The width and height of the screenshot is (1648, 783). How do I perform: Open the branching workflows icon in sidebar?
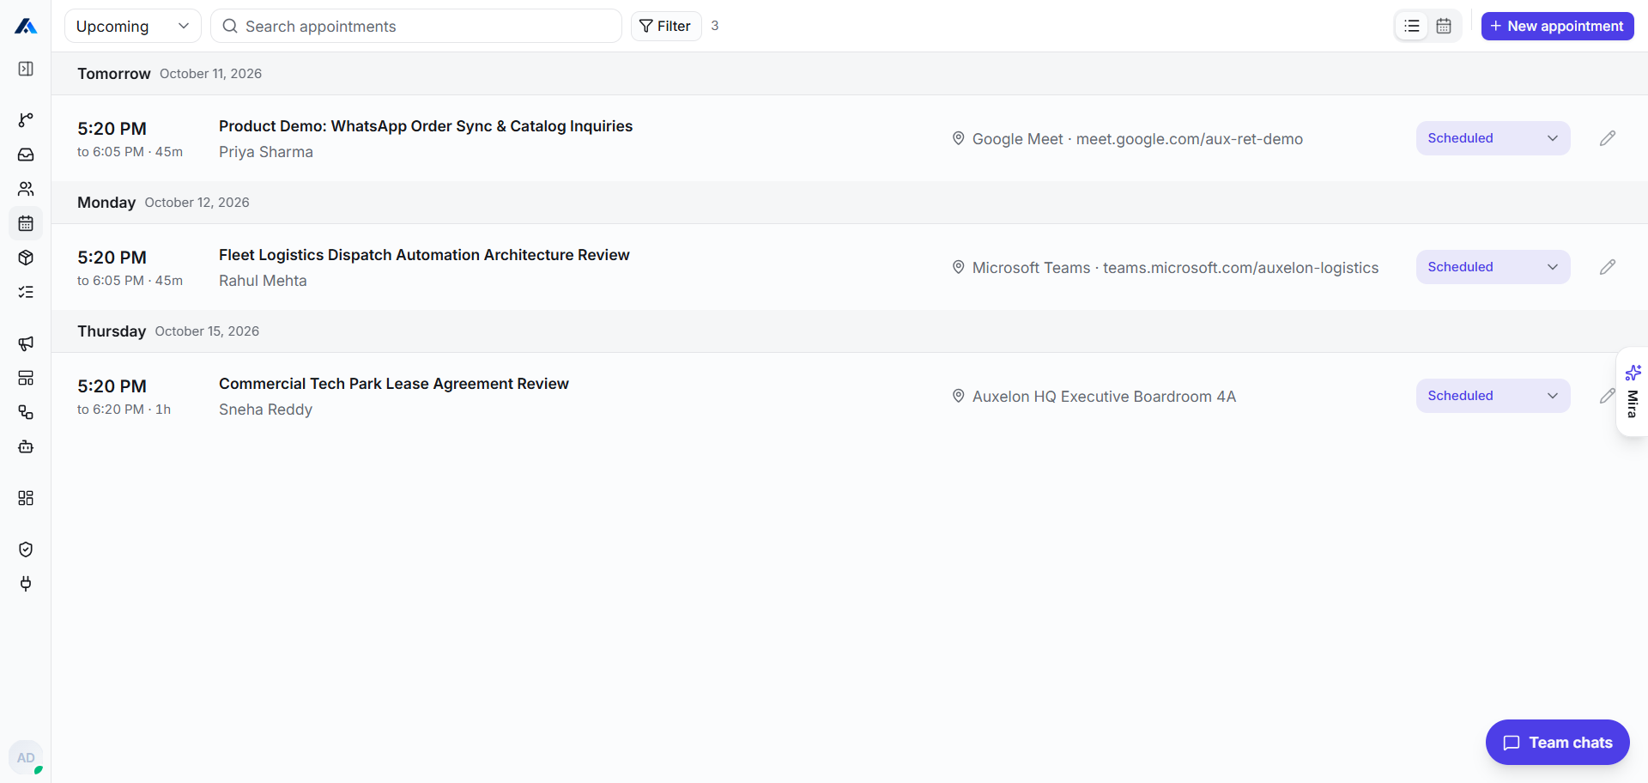26,120
